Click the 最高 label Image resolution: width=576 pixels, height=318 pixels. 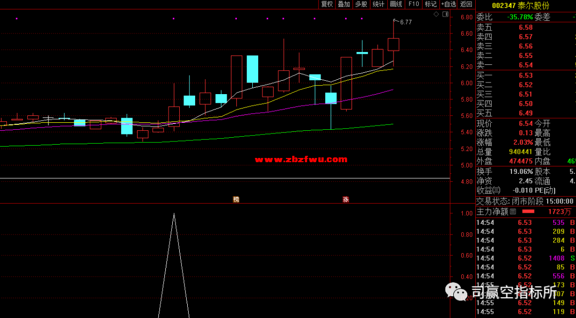pos(542,133)
